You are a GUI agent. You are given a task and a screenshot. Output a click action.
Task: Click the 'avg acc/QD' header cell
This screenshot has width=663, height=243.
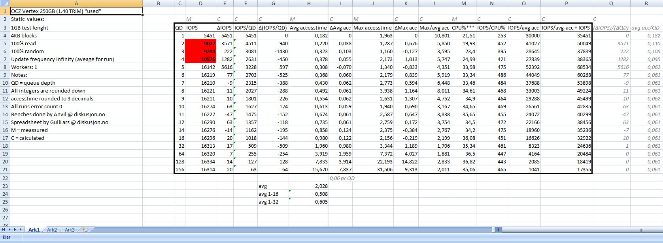click(x=646, y=28)
